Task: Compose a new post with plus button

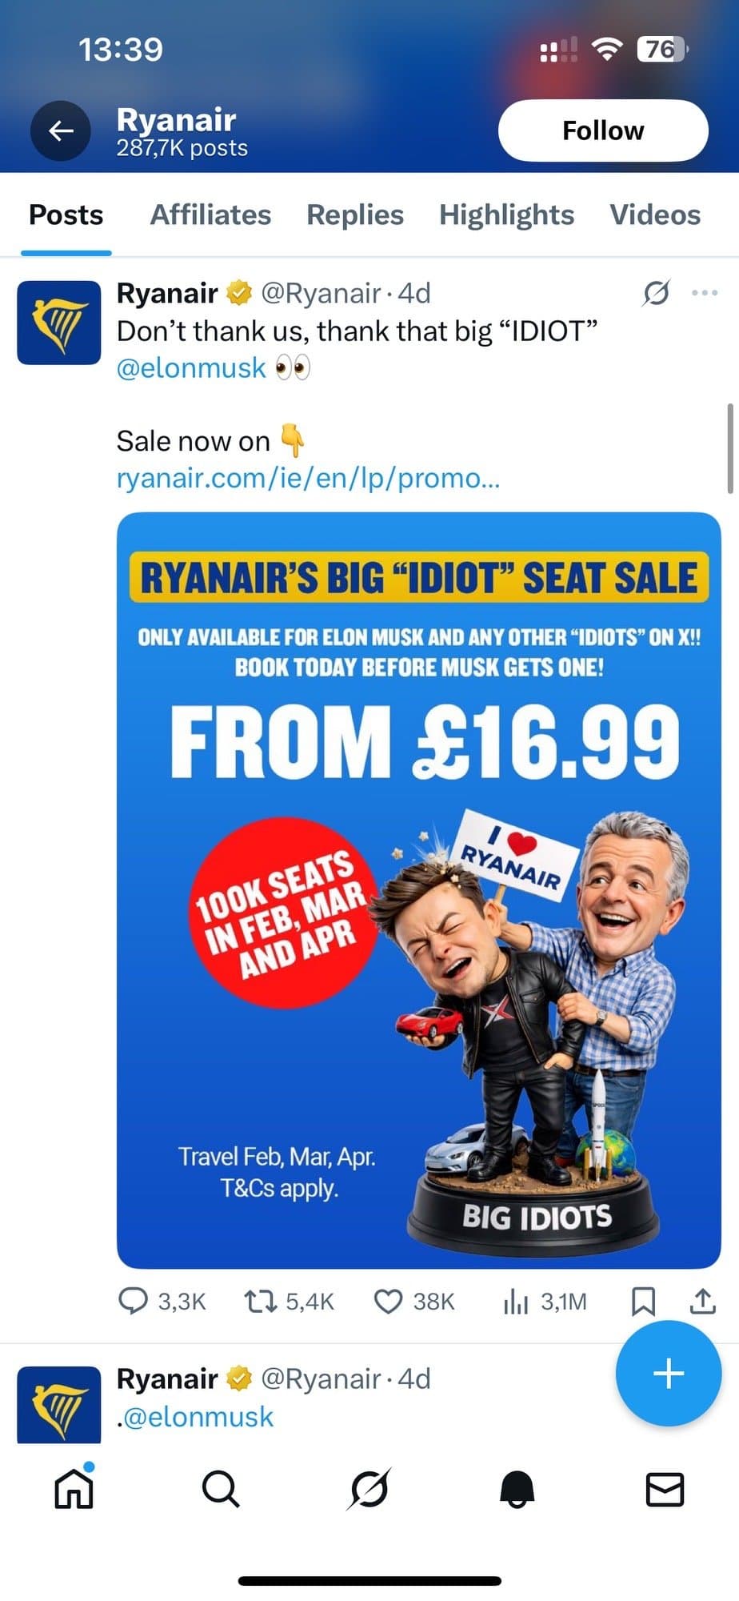Action: [668, 1374]
